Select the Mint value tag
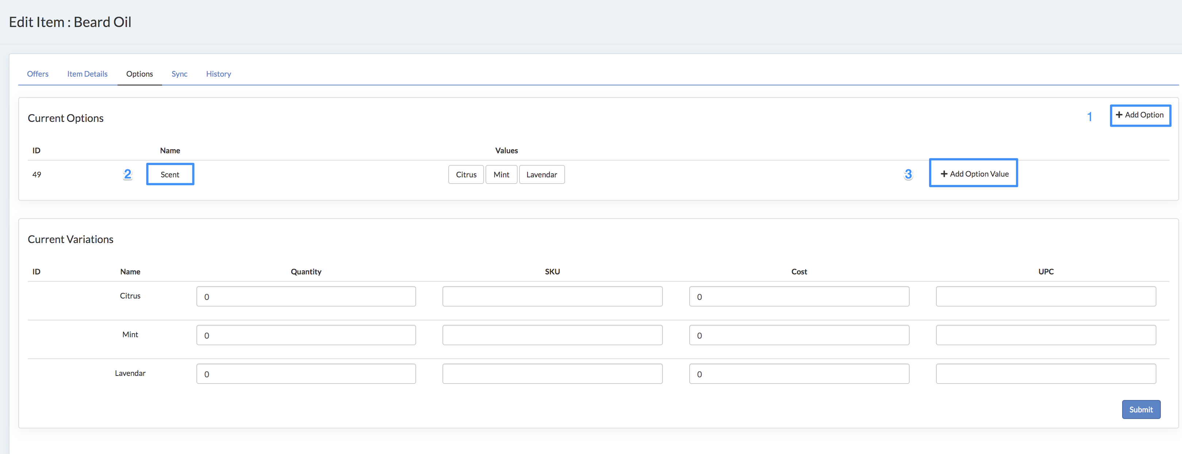Viewport: 1182px width, 454px height. tap(501, 174)
